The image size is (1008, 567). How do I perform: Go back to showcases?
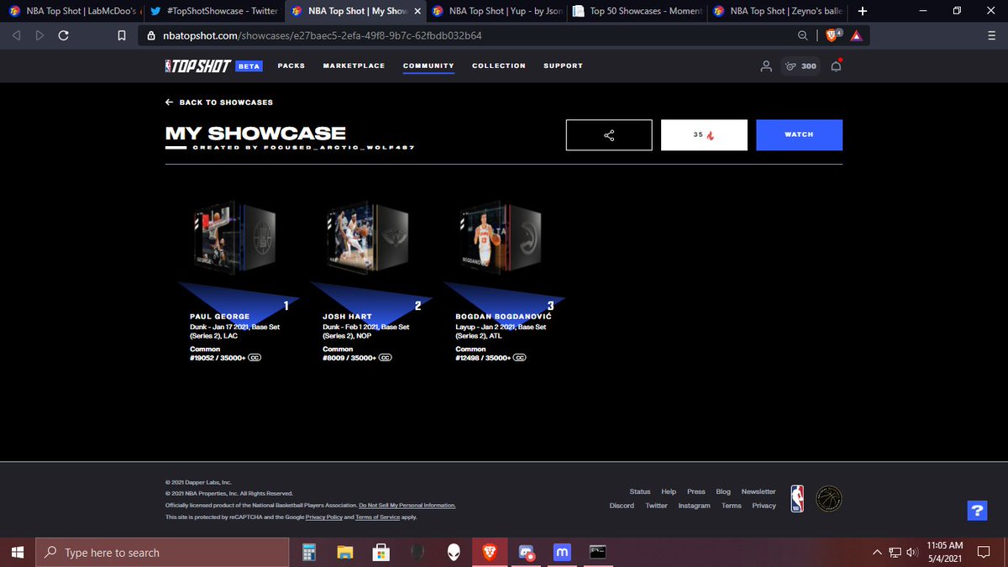[x=219, y=102]
